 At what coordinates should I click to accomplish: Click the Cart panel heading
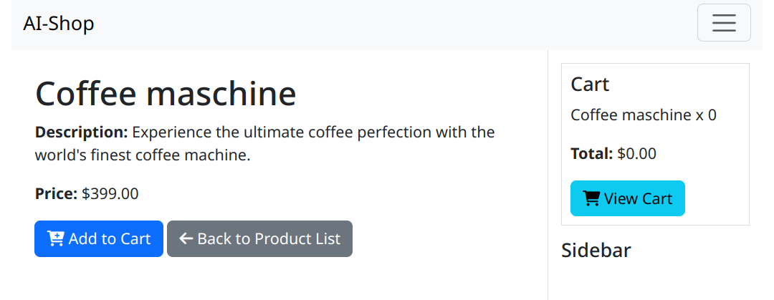[590, 84]
